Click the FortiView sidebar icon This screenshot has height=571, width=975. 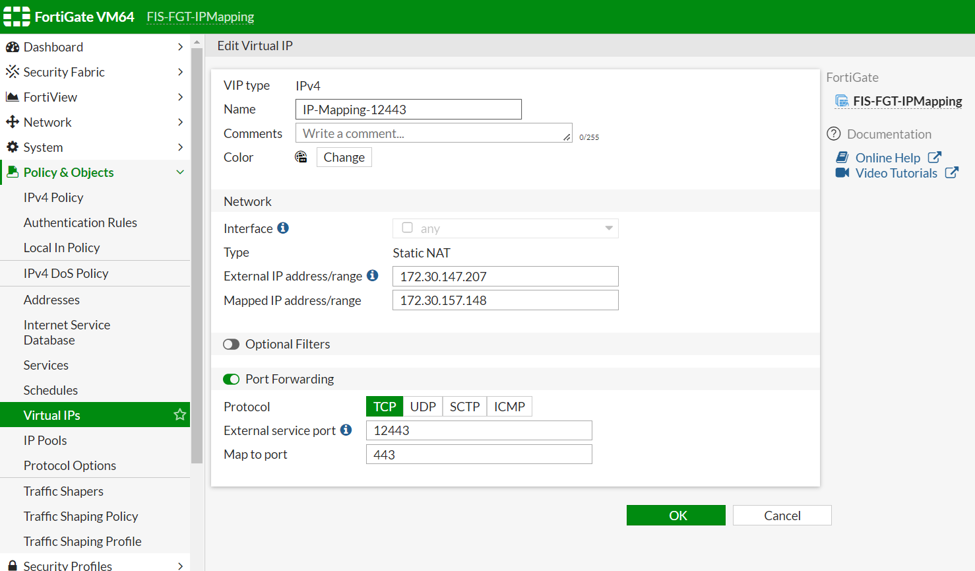(14, 97)
